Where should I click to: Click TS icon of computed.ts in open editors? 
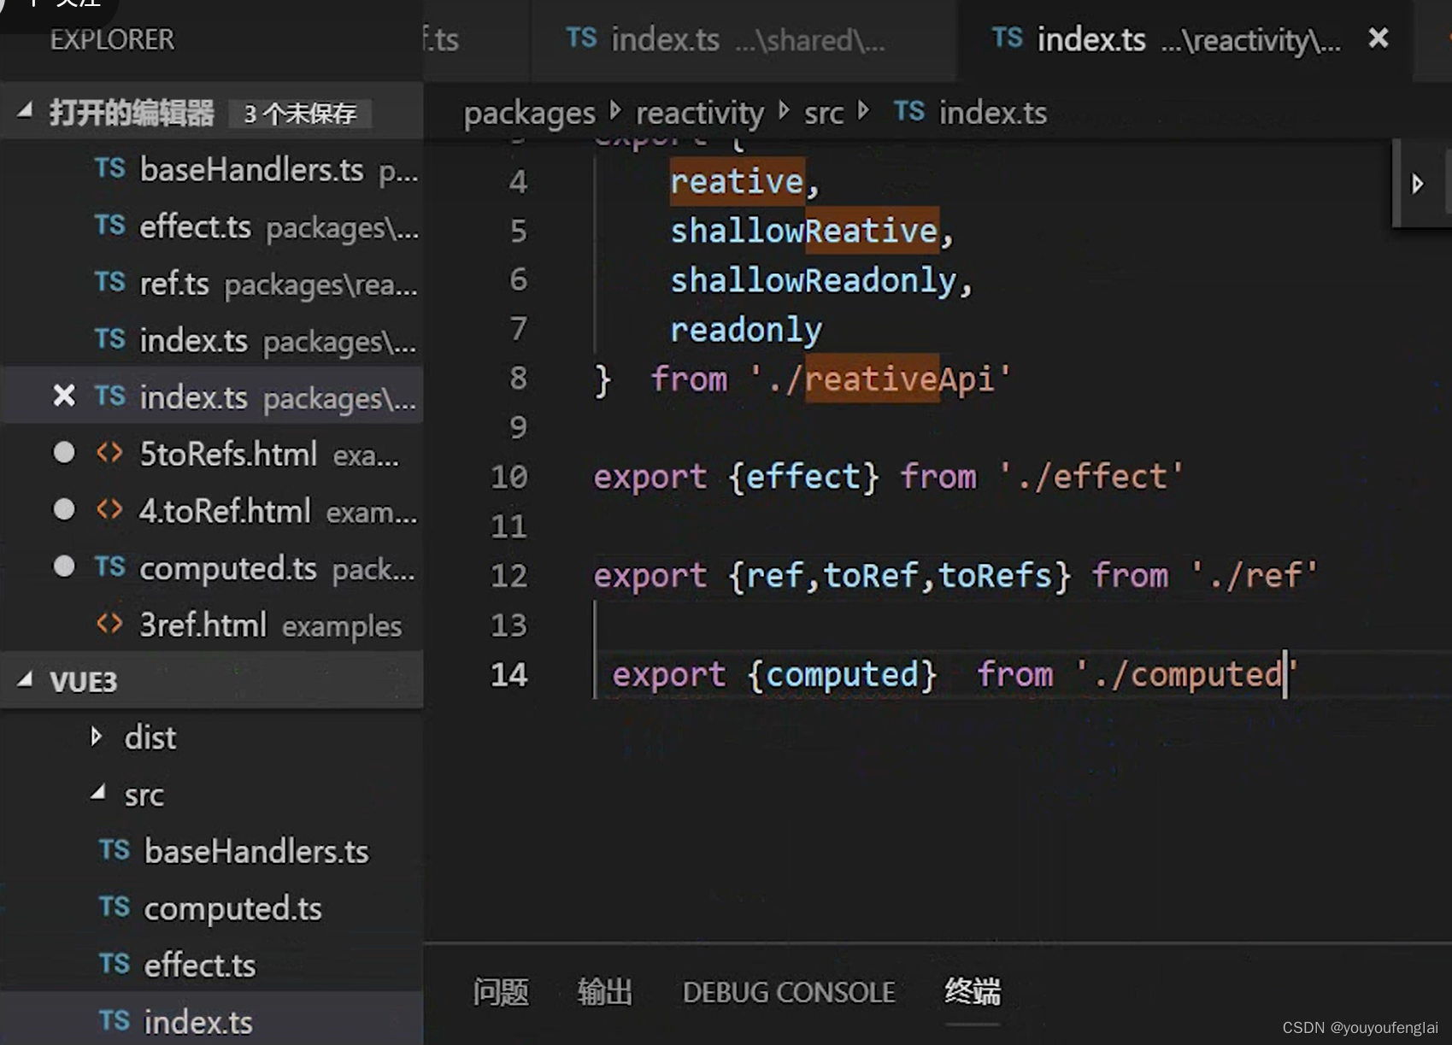110,567
